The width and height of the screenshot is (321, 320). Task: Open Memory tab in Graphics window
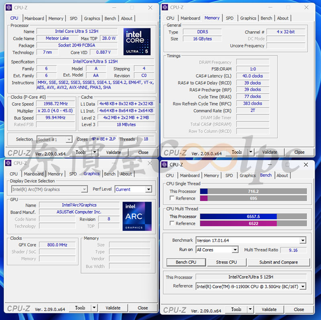tap(55, 174)
